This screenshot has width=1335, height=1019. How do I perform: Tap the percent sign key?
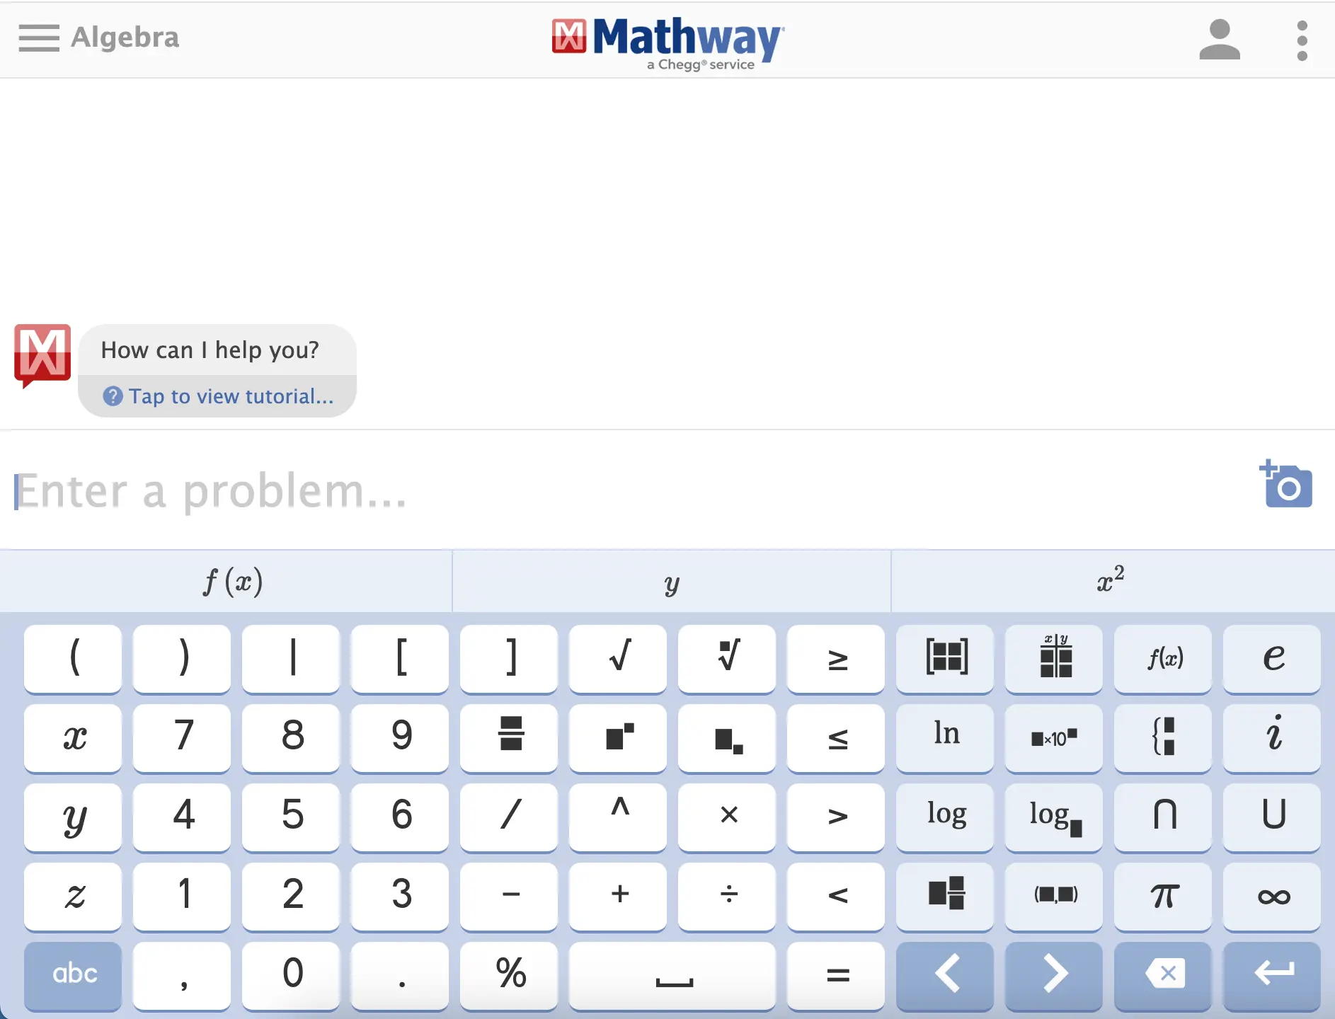[x=509, y=975]
